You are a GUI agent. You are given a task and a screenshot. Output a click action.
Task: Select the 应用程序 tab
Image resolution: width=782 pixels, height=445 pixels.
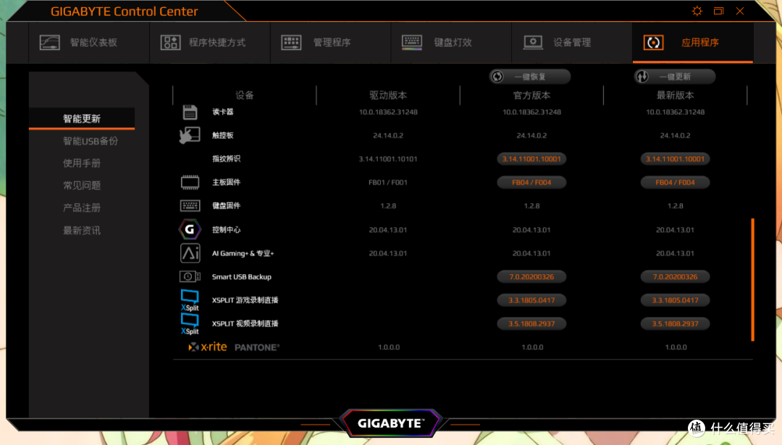coord(693,43)
